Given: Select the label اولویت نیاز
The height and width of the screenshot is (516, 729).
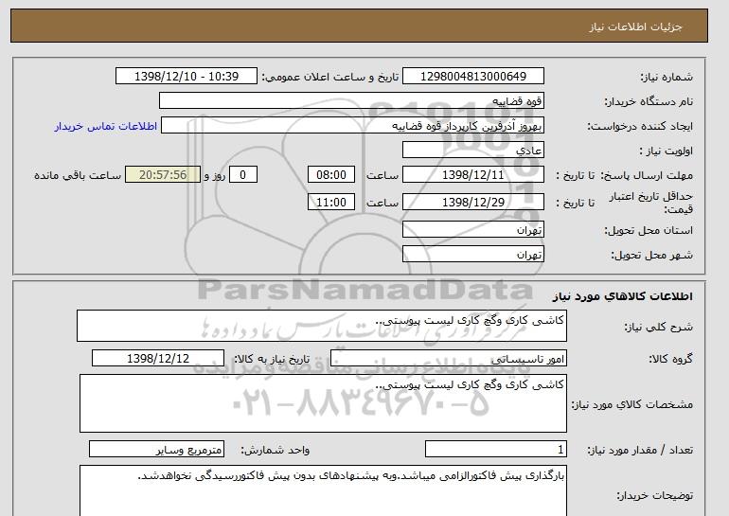Looking at the screenshot, I should pos(667,151).
